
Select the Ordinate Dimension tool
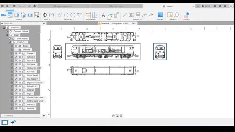click(94, 15)
